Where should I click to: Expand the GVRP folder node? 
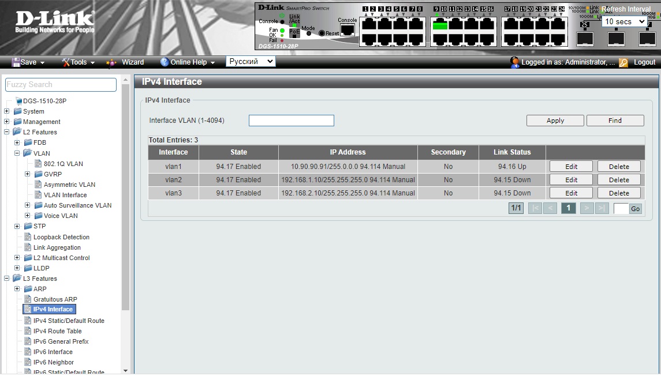coord(28,174)
